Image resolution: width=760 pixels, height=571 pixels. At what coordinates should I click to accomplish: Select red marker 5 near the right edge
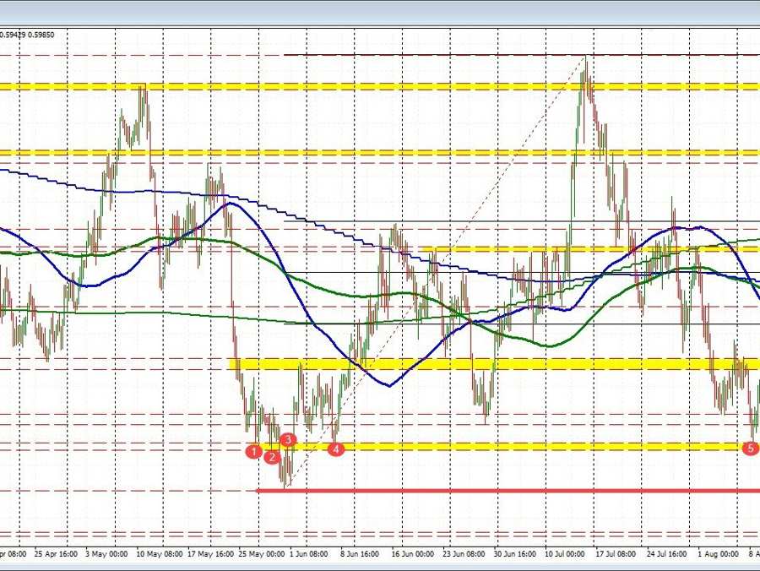click(750, 449)
